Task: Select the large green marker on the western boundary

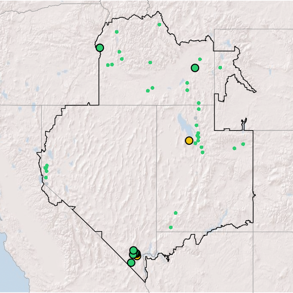Action: click(x=100, y=48)
